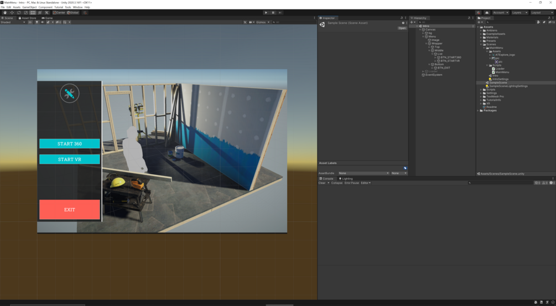This screenshot has height=306, width=556.
Task: Select the Loader script asset
Action: tap(500, 69)
